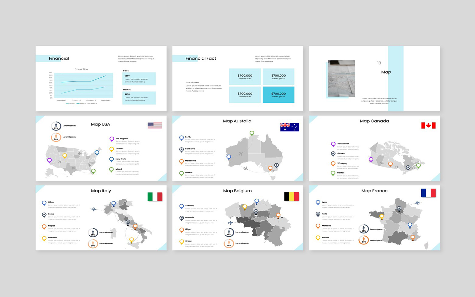Select the purple Los Angeles pin in legend
The height and width of the screenshot is (297, 475).
112,139
